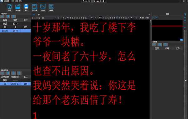
Task: Click the text highlight color swatch
Action: point(92,18)
